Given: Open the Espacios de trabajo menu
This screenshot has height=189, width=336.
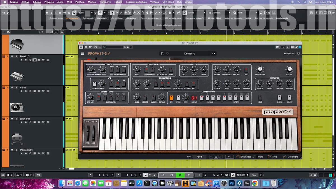Looking at the screenshot, I should [136, 2].
